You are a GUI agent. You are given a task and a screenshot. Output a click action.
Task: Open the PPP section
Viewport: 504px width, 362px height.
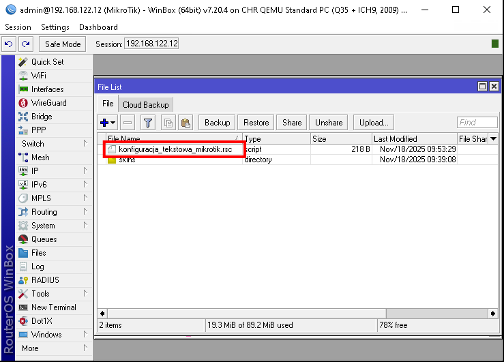pos(38,130)
